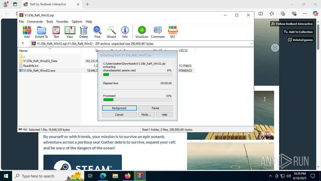Follow Redbeet Interactive
Viewport: 321px width, 181px height.
point(292,24)
